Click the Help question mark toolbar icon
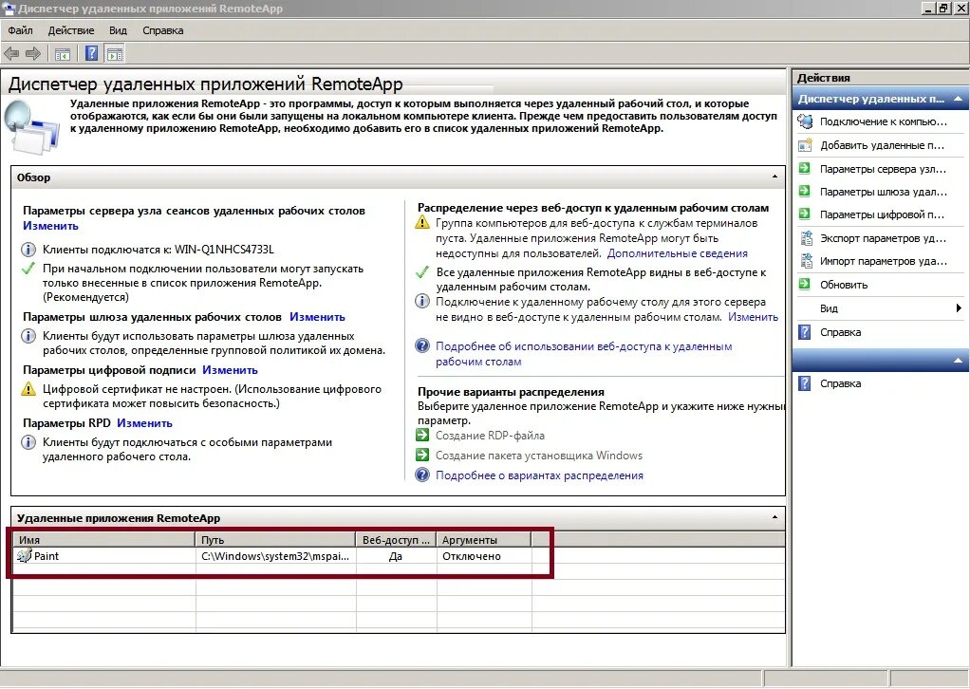 [91, 54]
